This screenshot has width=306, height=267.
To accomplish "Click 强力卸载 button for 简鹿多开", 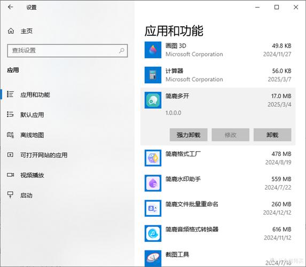I will coord(189,135).
